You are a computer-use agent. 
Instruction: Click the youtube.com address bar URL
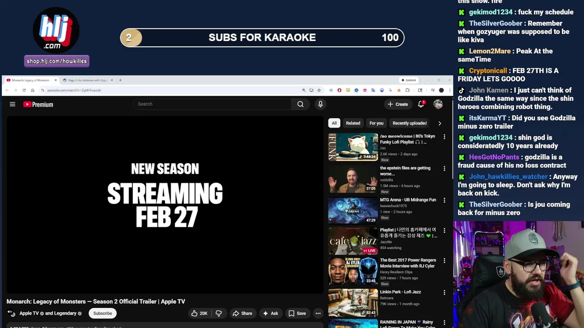[74, 90]
